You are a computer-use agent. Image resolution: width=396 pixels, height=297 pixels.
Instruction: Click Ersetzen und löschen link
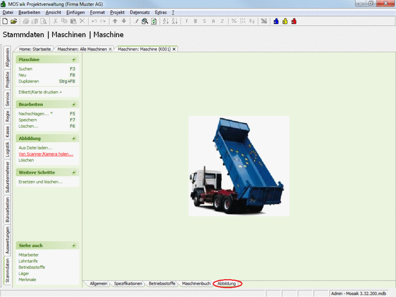(41, 182)
